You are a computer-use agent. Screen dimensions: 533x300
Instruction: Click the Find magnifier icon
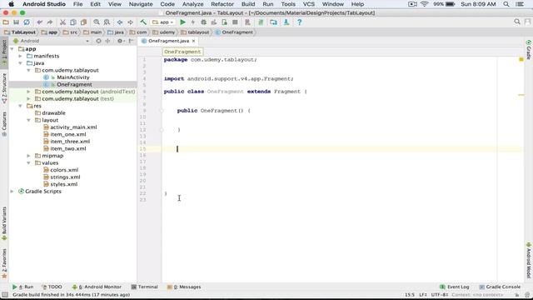[97, 22]
